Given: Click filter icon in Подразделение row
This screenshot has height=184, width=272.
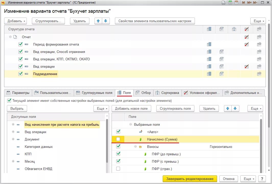Looking at the screenshot, I should point(221,74).
